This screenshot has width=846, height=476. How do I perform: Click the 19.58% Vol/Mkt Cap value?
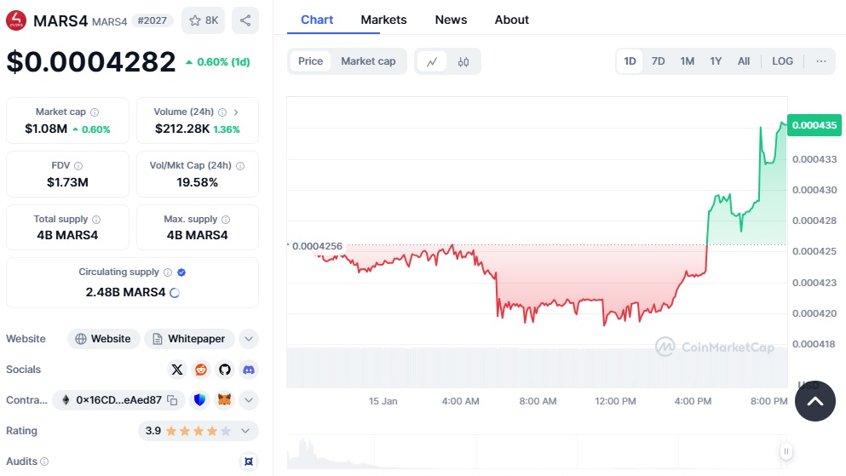[x=198, y=183]
